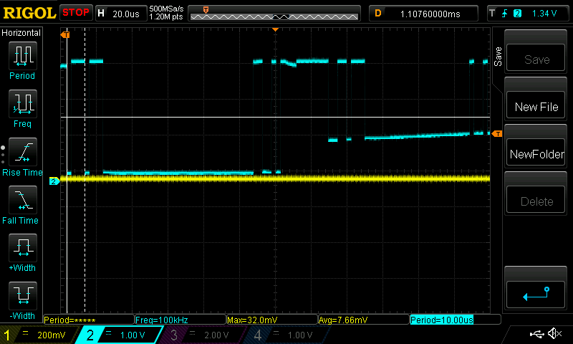
Task: Click the New File button
Action: pyautogui.click(x=536, y=106)
